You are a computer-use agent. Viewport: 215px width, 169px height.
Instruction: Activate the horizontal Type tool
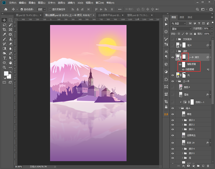pyautogui.click(x=5, y=58)
